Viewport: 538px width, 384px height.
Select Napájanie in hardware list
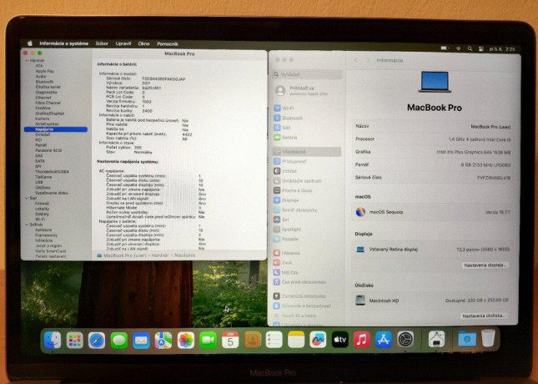[x=56, y=129]
